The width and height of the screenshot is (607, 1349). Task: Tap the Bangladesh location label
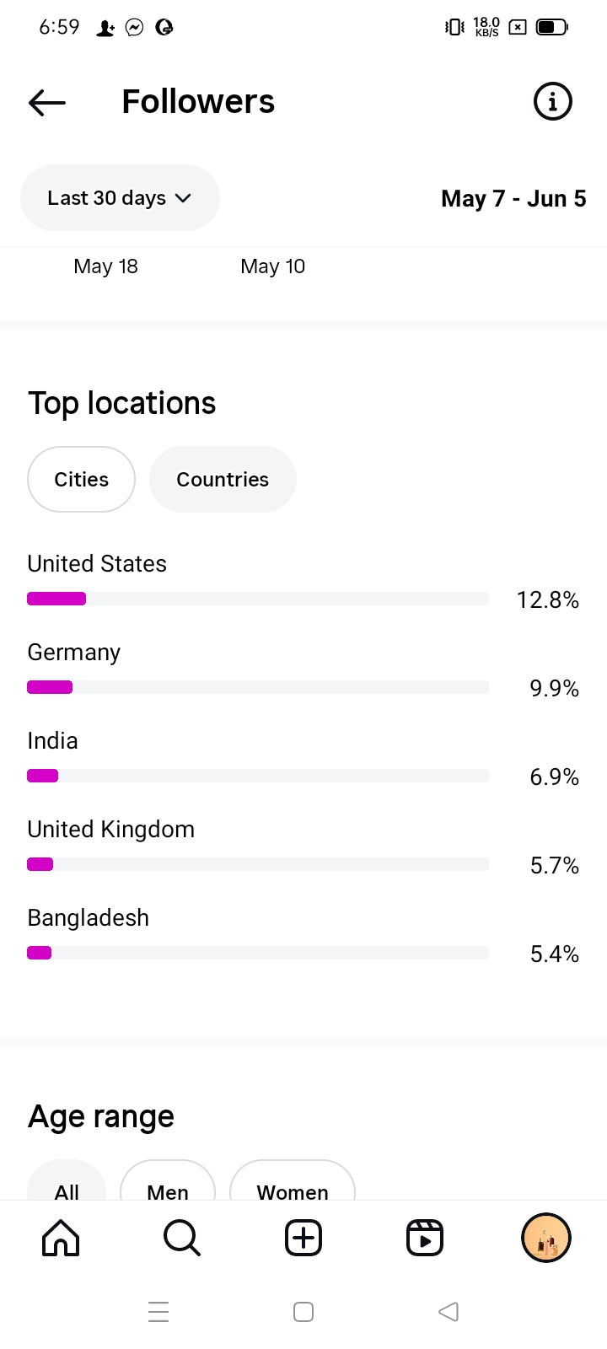[x=89, y=917]
